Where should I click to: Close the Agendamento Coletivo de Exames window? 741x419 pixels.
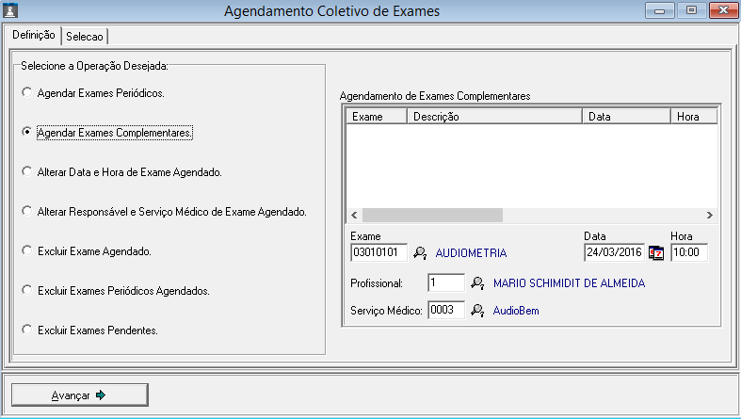tap(723, 10)
